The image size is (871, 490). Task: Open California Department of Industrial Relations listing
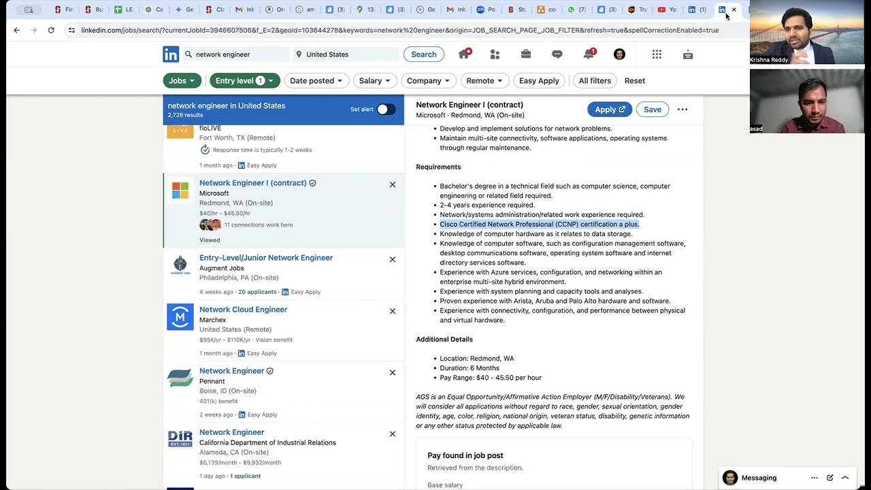(x=232, y=432)
